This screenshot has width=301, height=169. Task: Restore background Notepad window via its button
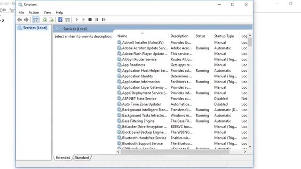[291, 3]
